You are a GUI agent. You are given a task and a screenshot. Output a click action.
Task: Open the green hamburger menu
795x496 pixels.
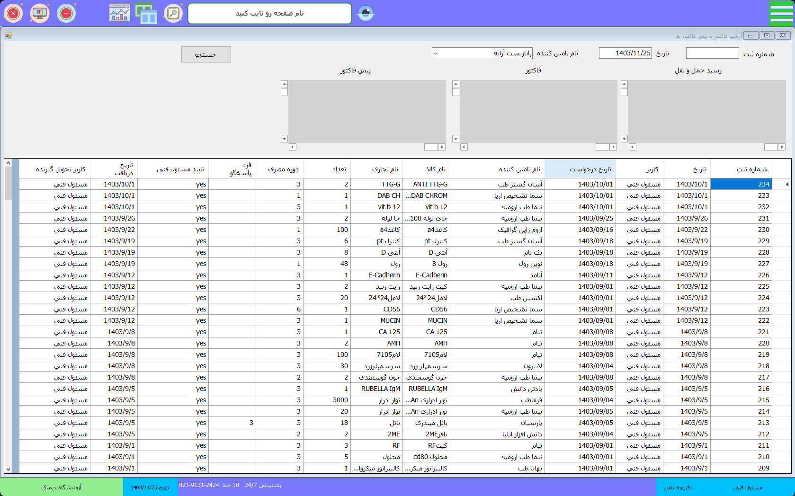click(x=781, y=13)
